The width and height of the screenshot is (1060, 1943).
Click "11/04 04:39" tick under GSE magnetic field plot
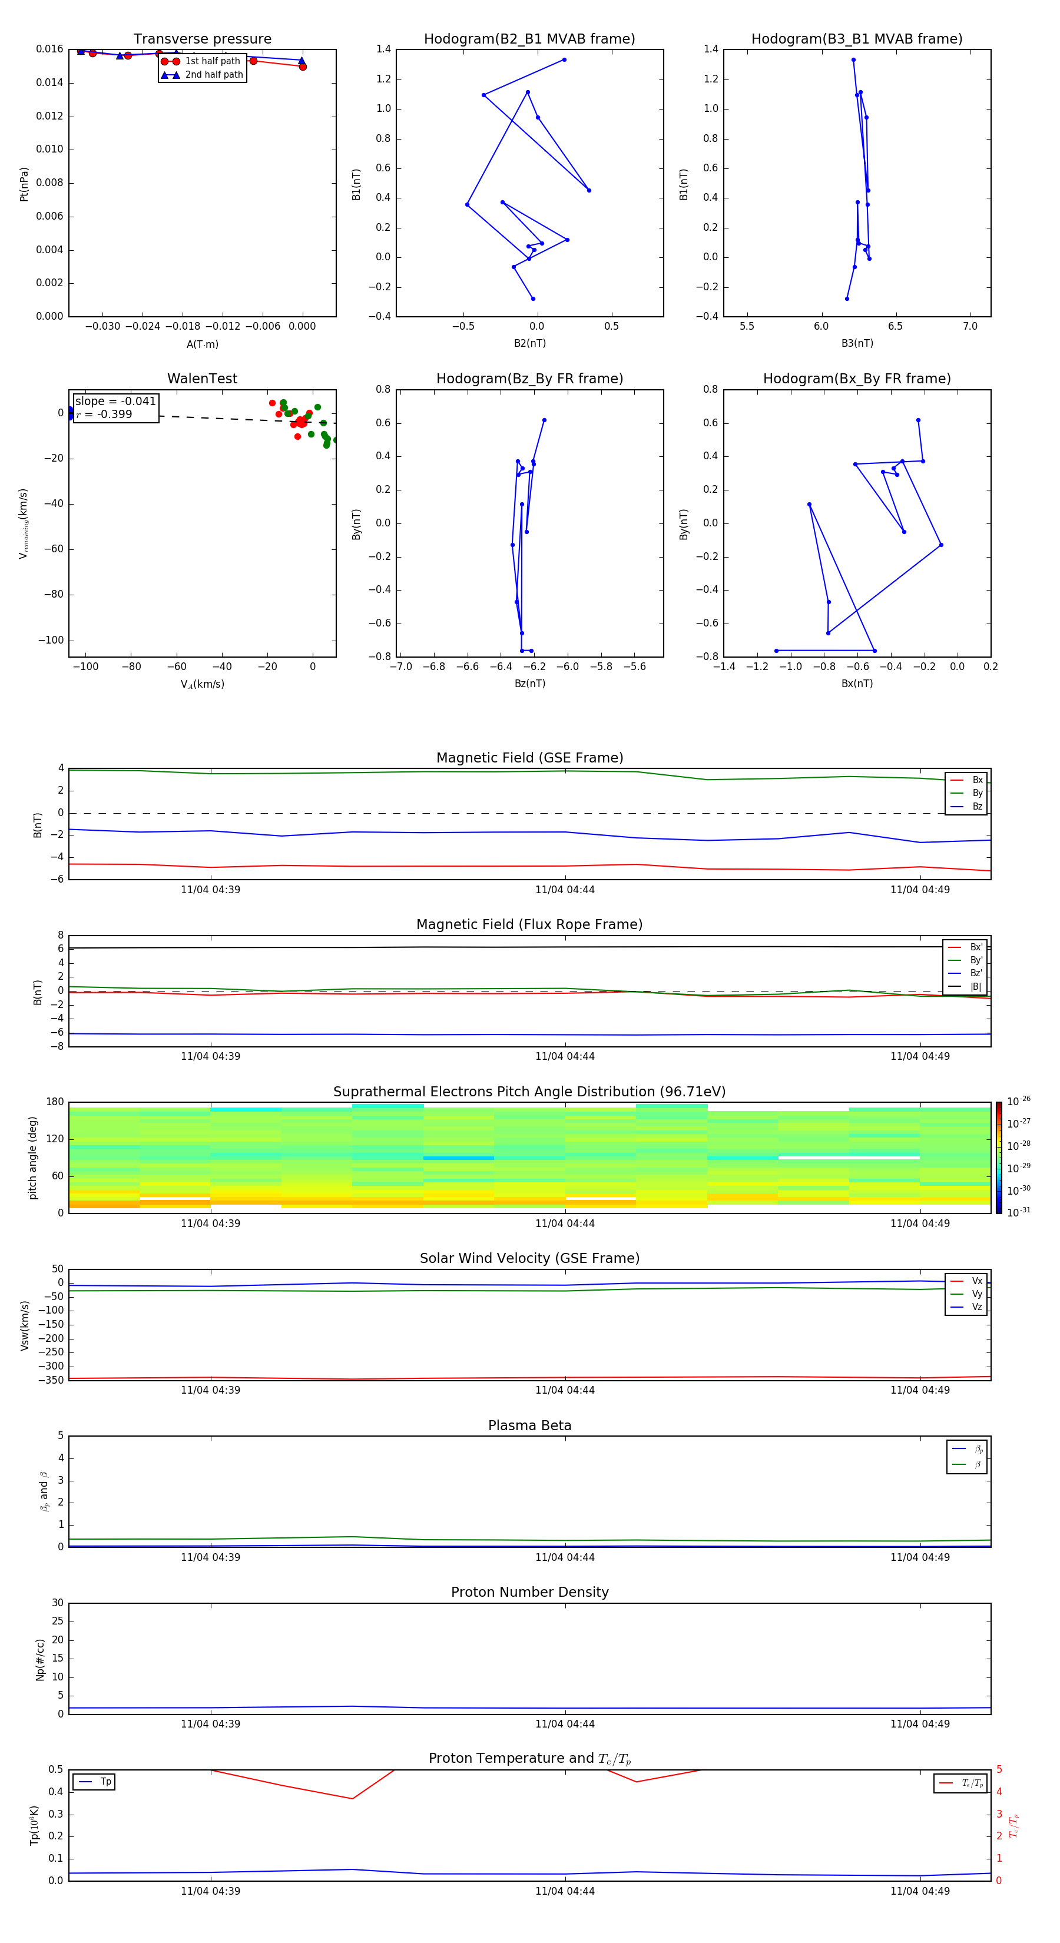tap(210, 890)
